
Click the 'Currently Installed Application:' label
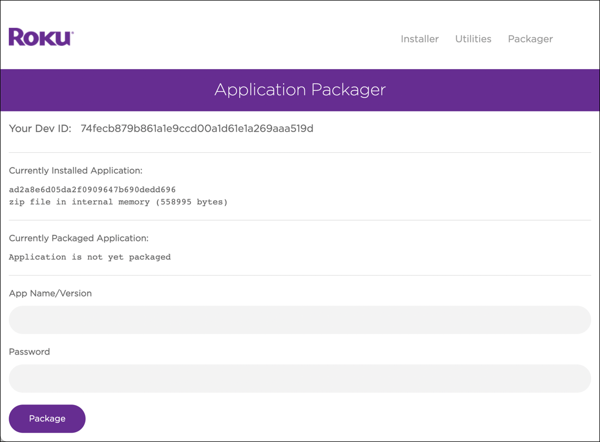[76, 170]
